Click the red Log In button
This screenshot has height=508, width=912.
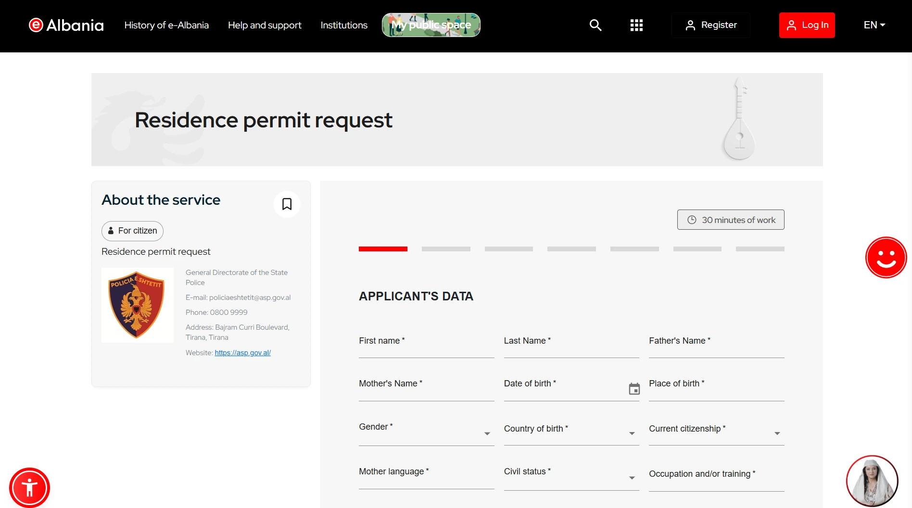tap(807, 25)
